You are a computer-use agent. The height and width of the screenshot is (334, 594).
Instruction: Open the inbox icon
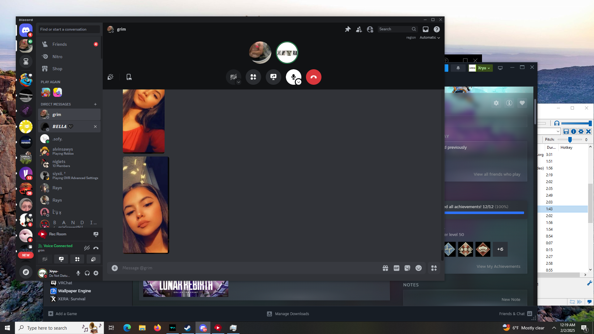tap(426, 29)
